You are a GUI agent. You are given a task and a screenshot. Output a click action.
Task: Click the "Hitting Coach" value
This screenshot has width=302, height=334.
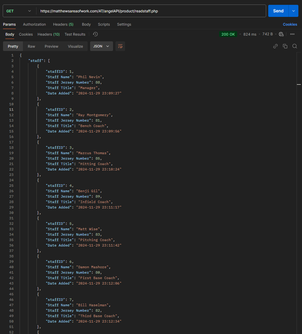pos(94,164)
